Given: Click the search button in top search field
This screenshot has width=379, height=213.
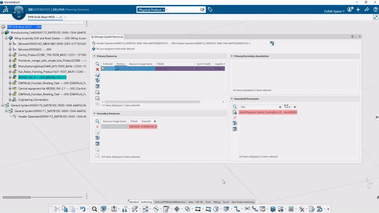Looking at the screenshot, I should point(202,9).
